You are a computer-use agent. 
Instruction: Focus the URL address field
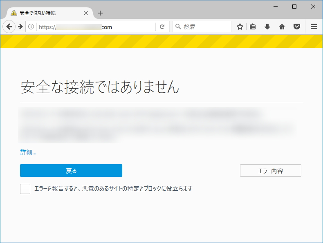click(x=96, y=27)
